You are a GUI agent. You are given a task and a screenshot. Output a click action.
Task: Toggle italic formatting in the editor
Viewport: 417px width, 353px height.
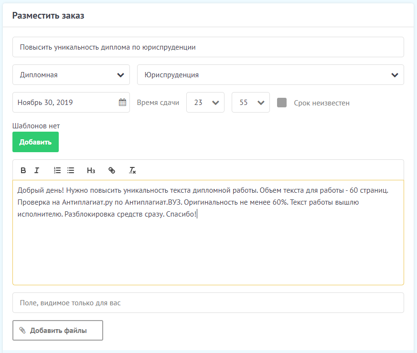pyautogui.click(x=36, y=170)
